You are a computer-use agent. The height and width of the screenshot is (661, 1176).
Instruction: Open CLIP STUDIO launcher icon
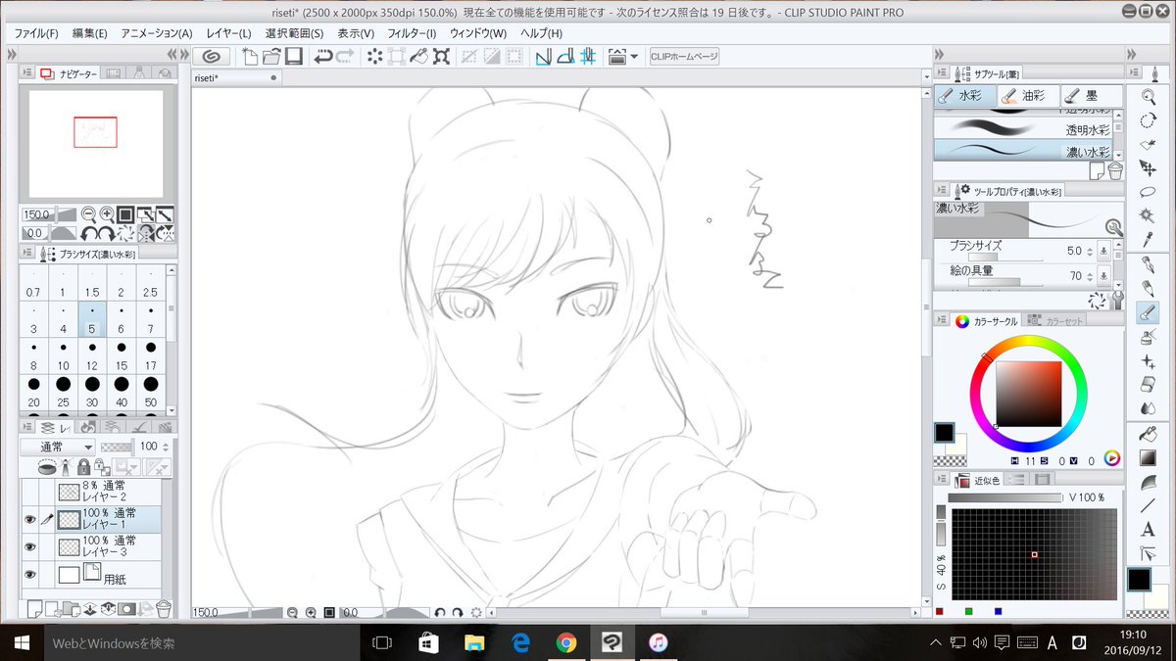tap(212, 57)
